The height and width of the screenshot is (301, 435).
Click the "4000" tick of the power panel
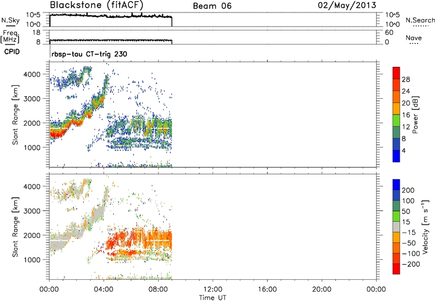(32, 74)
